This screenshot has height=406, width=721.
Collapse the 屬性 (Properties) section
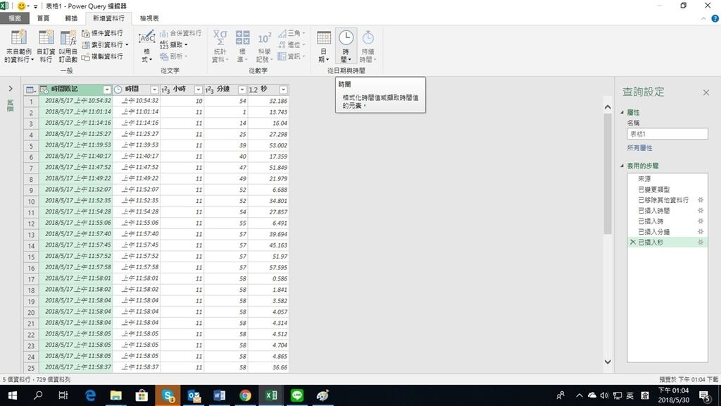[622, 112]
